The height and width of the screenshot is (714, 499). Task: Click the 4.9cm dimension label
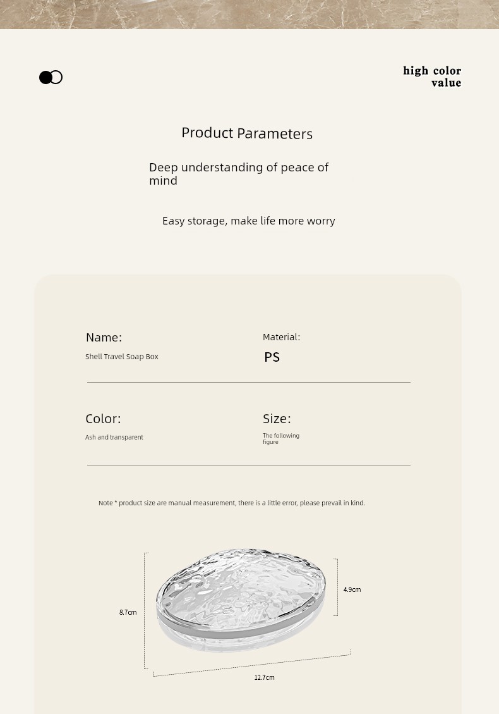[x=352, y=589]
